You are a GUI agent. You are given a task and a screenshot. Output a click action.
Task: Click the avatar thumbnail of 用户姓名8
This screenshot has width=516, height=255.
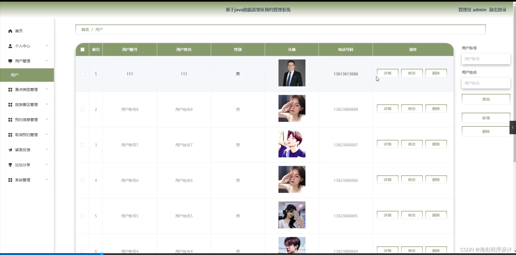tap(292, 108)
